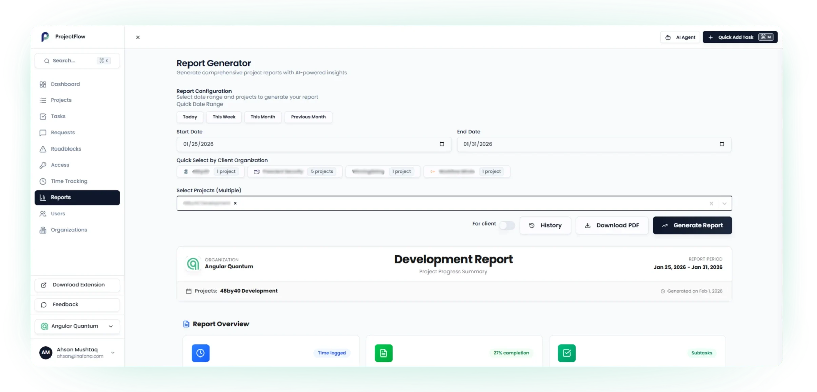
Task: Select the Projects sidebar icon
Action: [x=43, y=100]
